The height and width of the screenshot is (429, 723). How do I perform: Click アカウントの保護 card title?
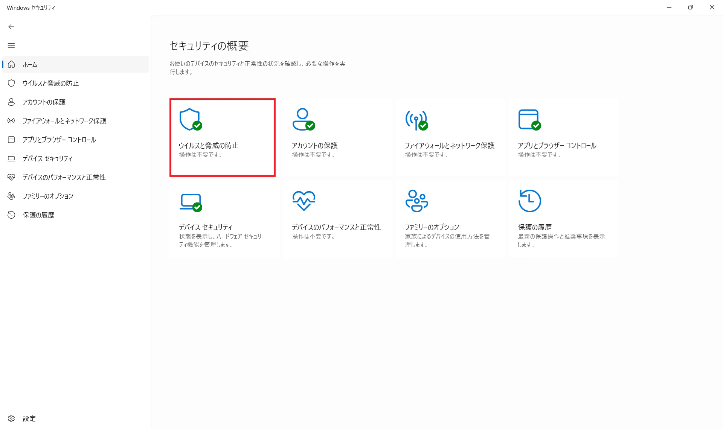(x=314, y=146)
